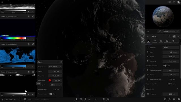Close the Земля properties panel
The width and height of the screenshot is (181, 102).
tap(179, 37)
